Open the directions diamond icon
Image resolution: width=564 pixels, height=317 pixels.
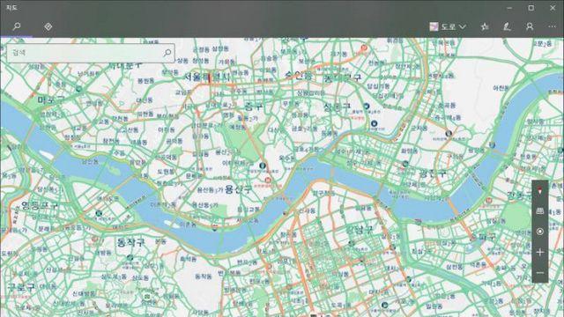click(48, 26)
